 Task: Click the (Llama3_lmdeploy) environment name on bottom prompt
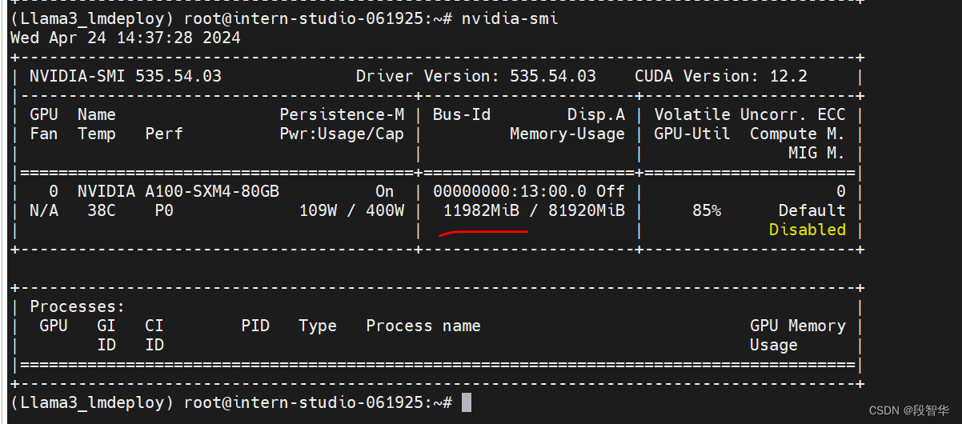(92, 402)
